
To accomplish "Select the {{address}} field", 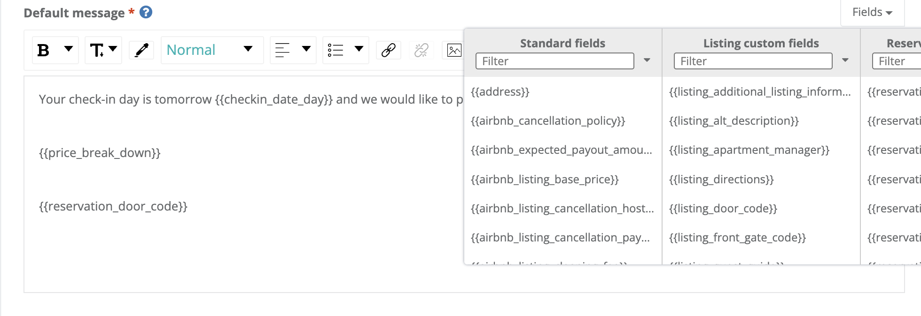I will pos(500,92).
